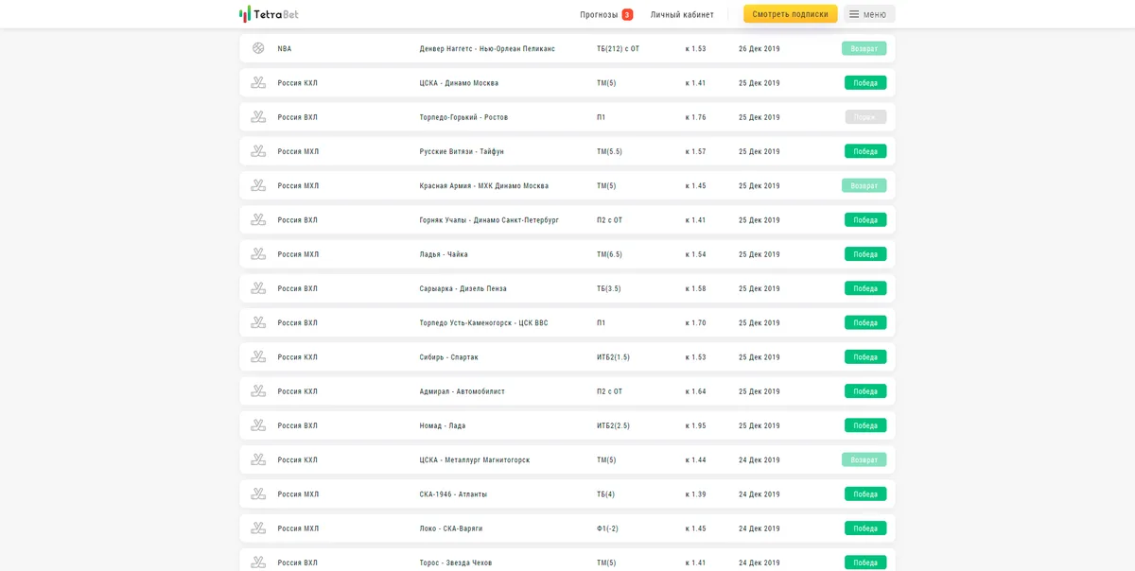Click Победа badge for Сарыарка - Дизель Пенза
The width and height of the screenshot is (1135, 571).
coord(865,288)
